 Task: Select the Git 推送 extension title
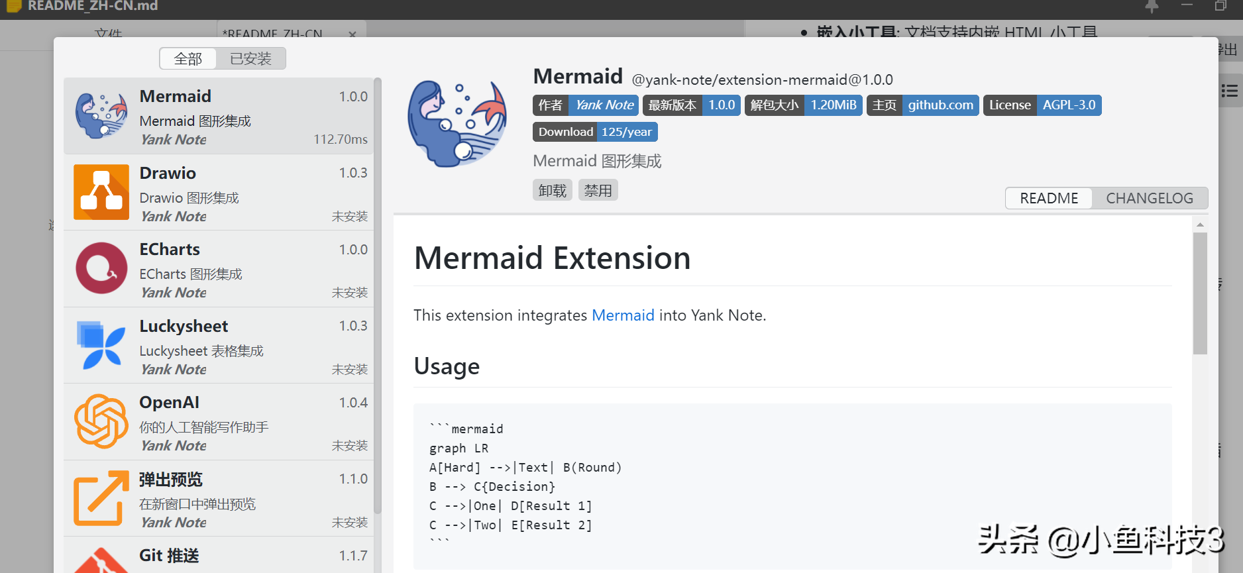pyautogui.click(x=169, y=555)
